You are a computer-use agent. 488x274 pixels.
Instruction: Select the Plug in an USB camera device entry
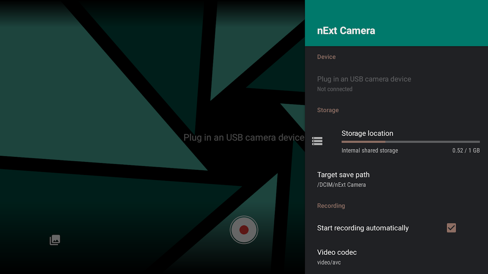click(396, 84)
